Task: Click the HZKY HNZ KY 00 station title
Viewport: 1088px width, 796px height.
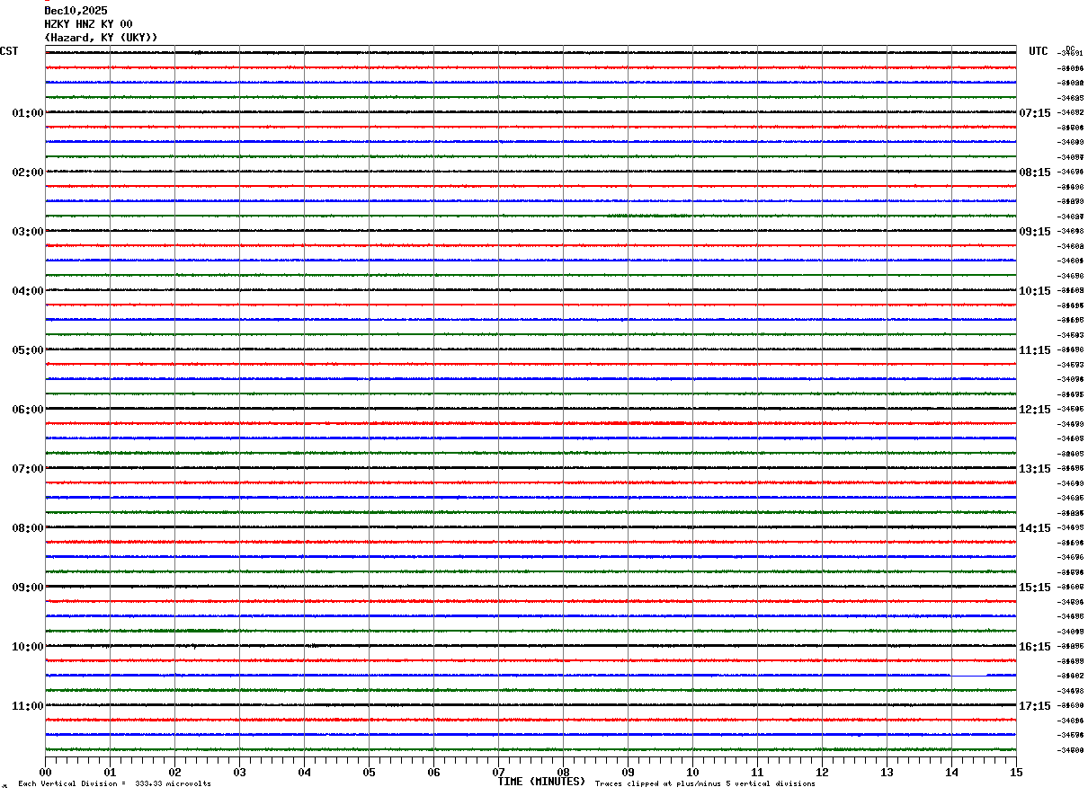Action: click(x=88, y=24)
